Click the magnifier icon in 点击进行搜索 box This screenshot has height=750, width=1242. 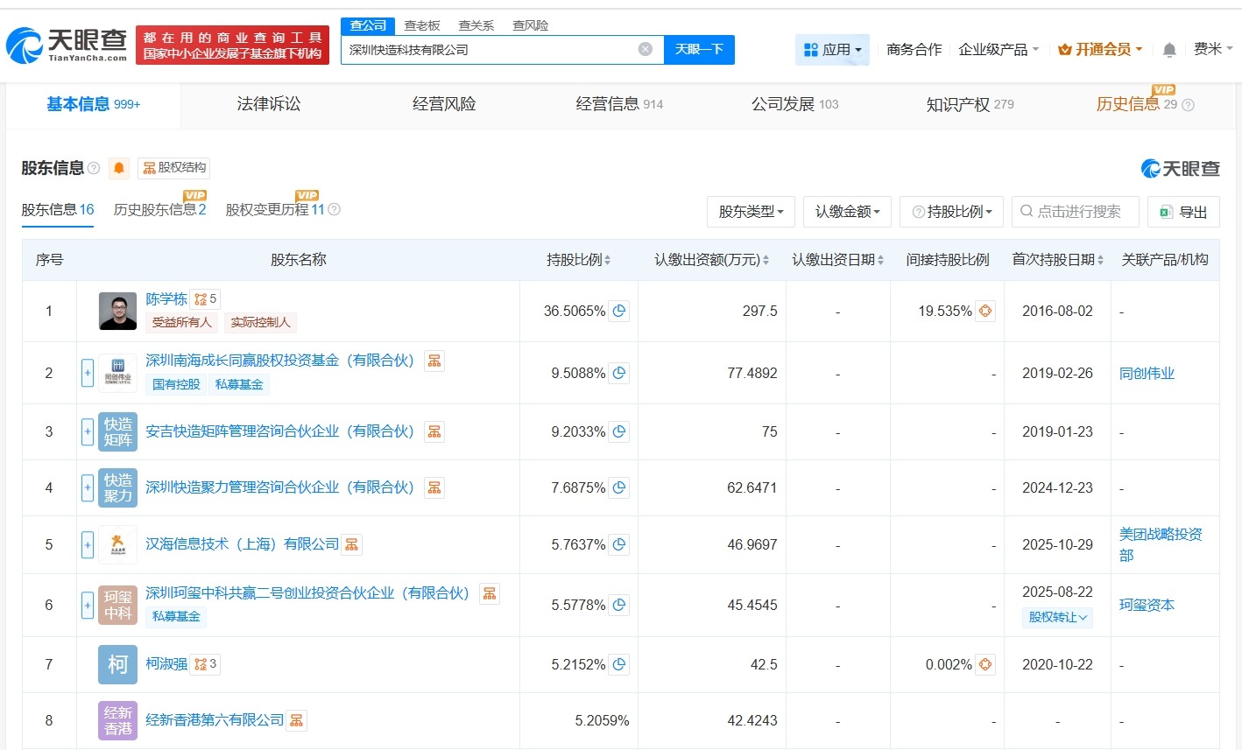[x=1025, y=211]
